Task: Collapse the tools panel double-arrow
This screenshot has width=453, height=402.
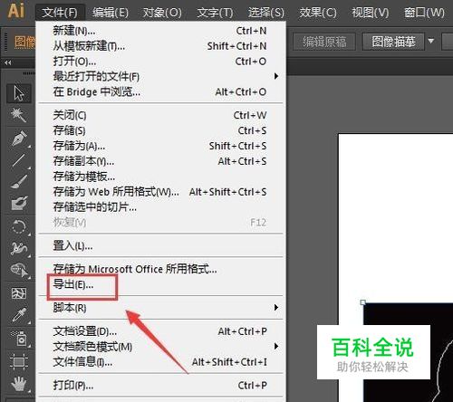Action: [x=8, y=62]
